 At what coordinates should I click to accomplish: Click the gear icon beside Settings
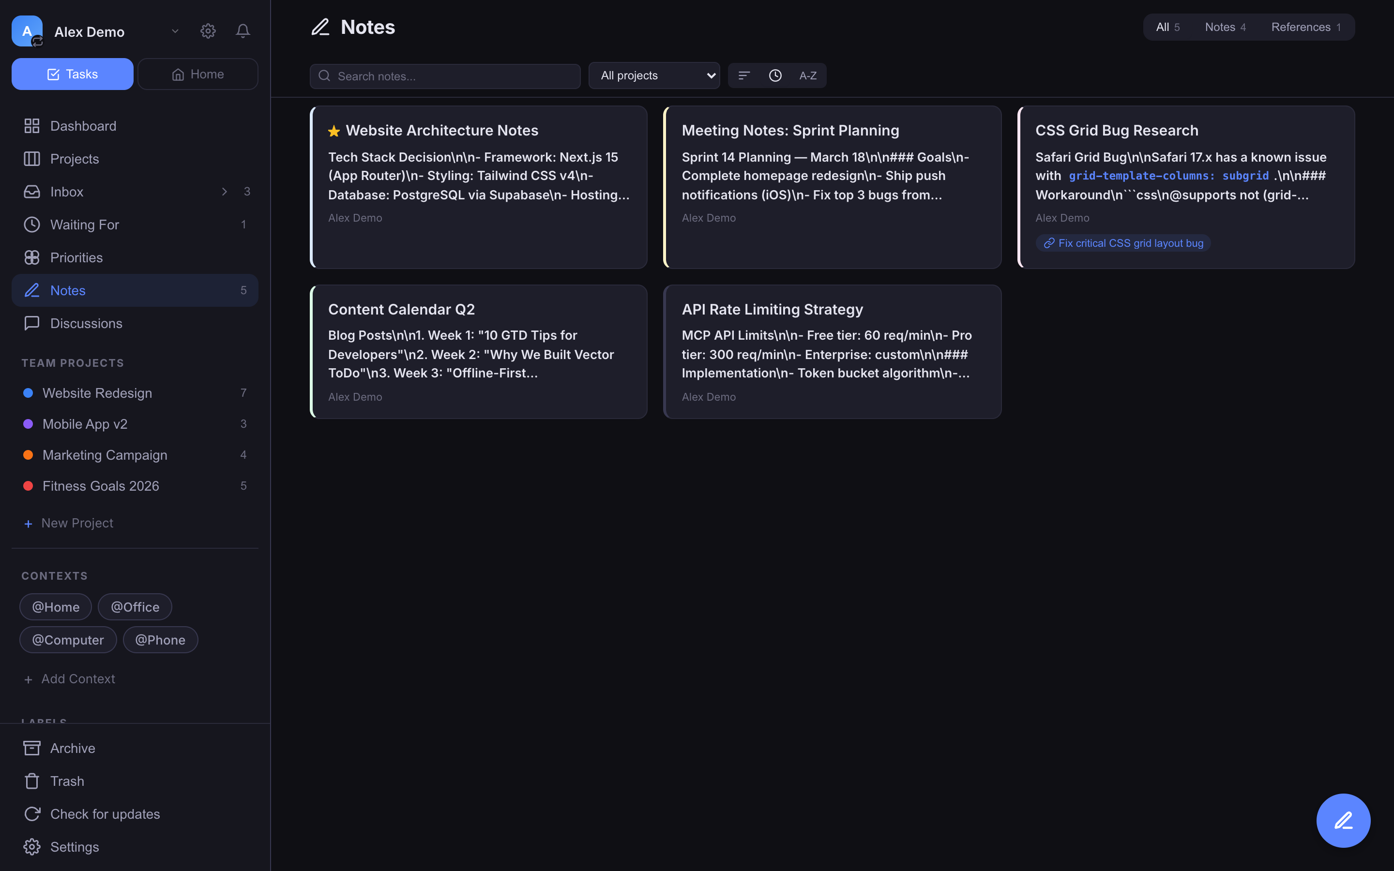coord(31,847)
